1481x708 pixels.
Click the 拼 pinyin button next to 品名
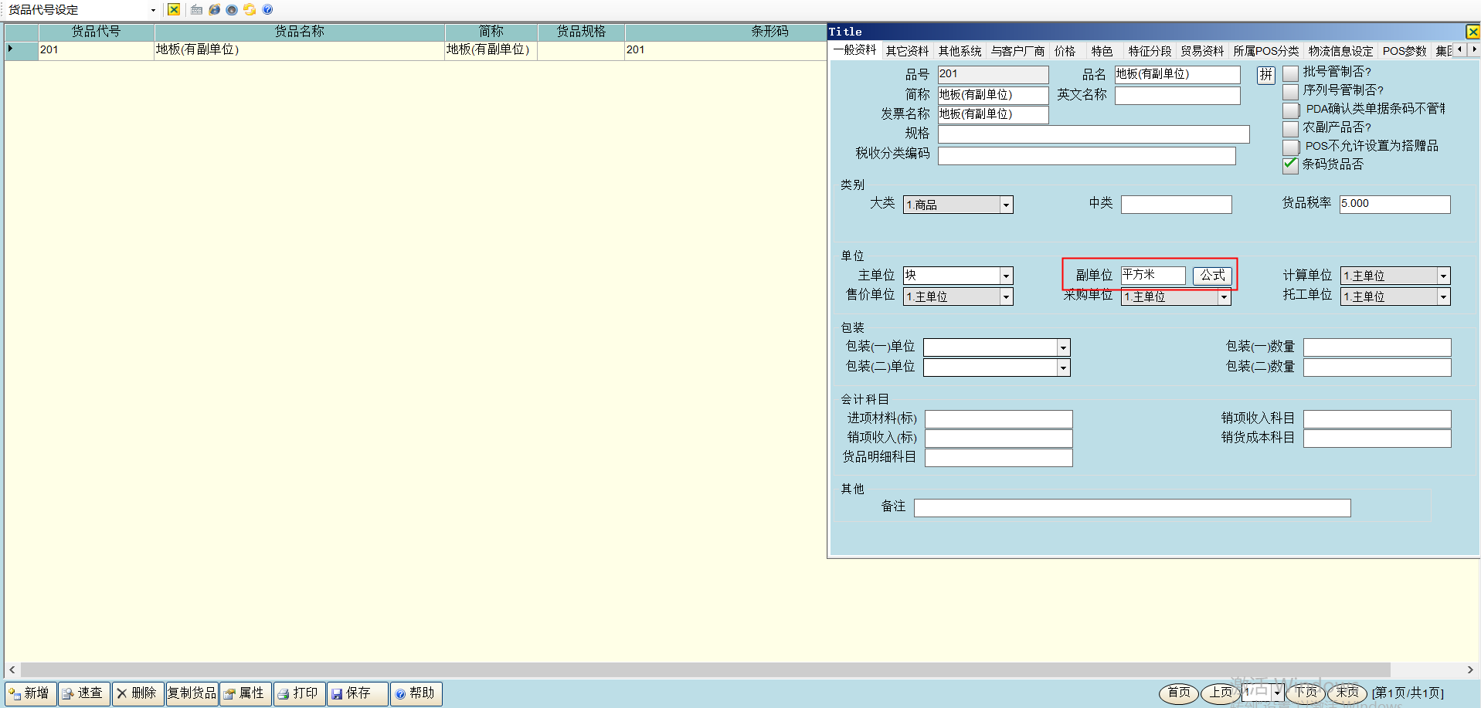point(1265,75)
